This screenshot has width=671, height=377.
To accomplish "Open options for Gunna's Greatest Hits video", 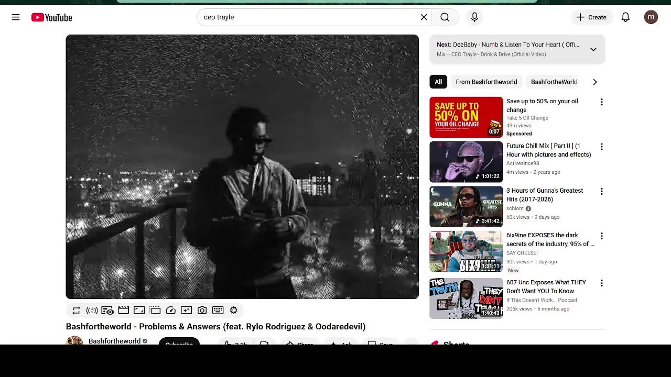I will coord(601,192).
